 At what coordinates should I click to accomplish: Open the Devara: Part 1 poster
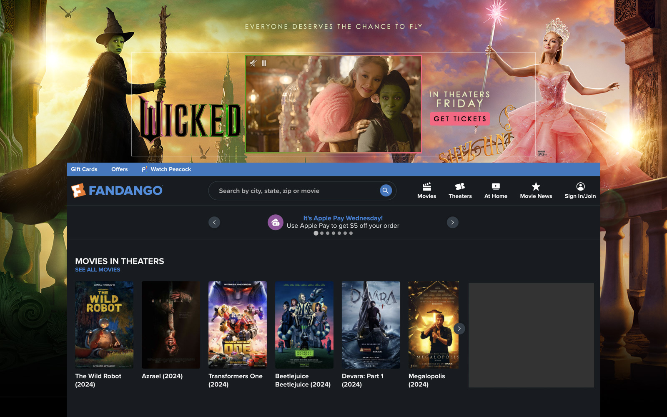pos(371,325)
